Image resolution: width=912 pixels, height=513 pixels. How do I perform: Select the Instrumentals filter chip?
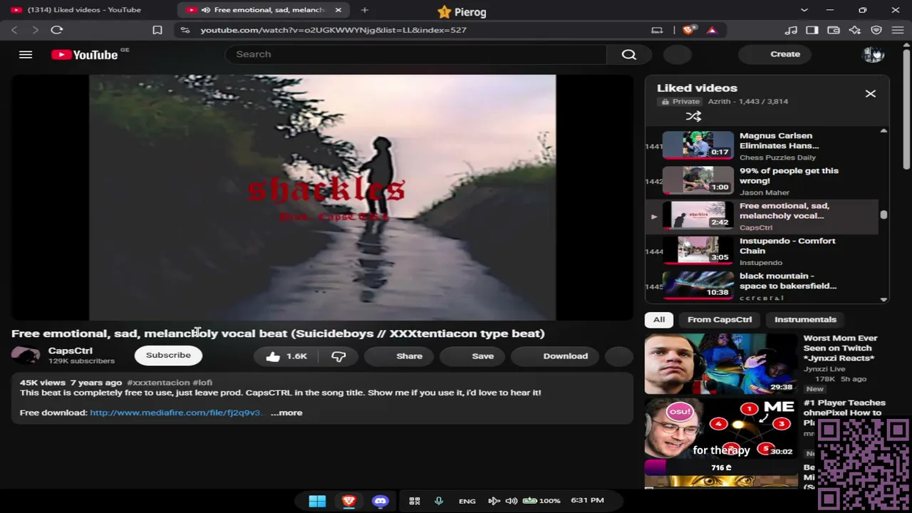click(x=805, y=319)
